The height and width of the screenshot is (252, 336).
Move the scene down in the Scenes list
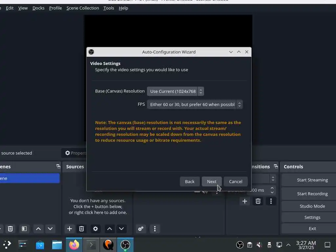pyautogui.click(x=50, y=229)
